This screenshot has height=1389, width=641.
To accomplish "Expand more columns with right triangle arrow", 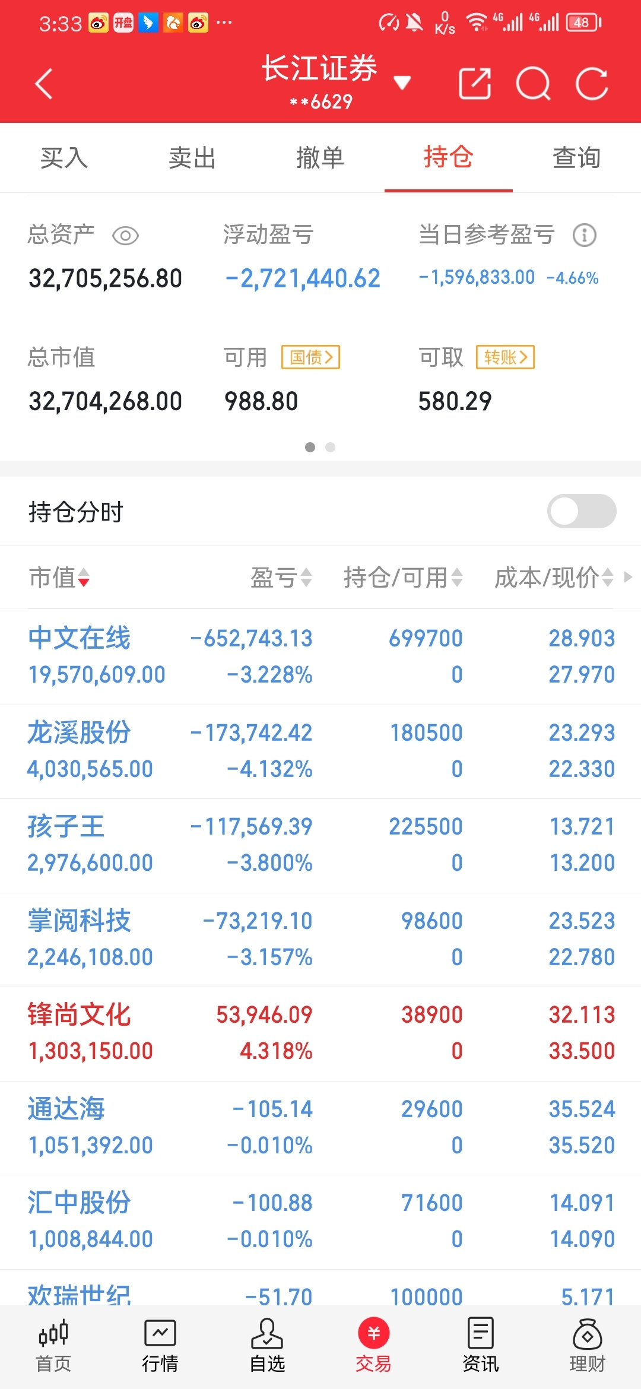I will [x=629, y=576].
